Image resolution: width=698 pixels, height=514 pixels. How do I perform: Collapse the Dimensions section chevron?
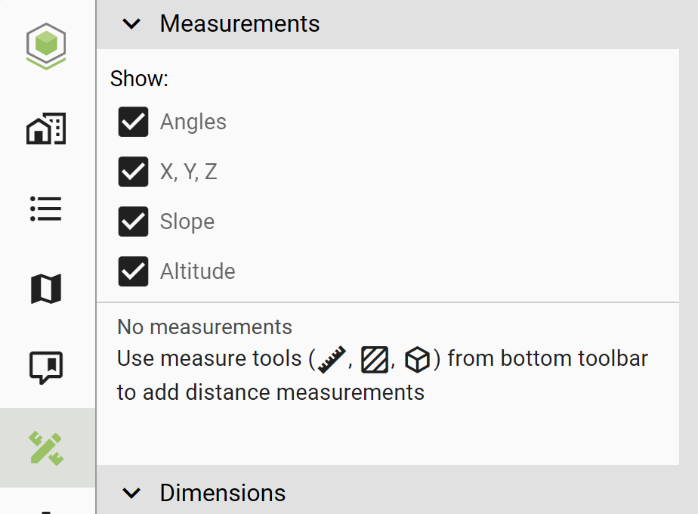[131, 493]
